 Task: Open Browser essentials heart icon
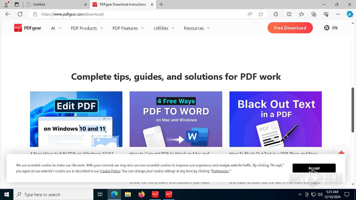click(x=326, y=14)
